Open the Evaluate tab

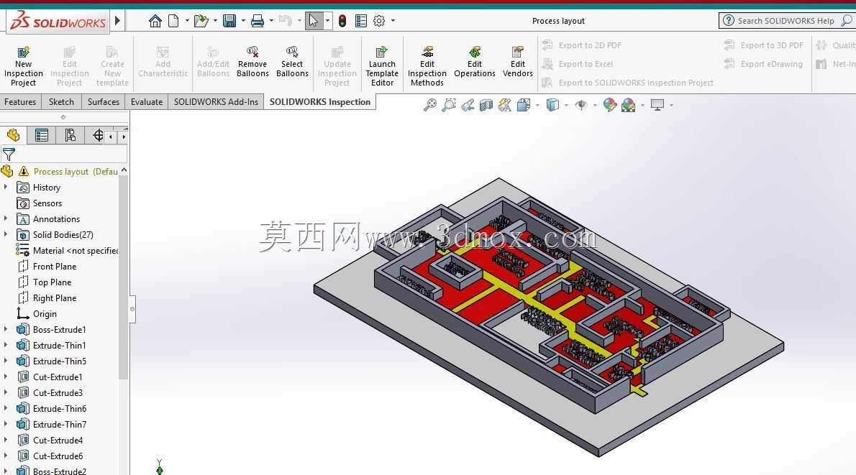click(146, 102)
